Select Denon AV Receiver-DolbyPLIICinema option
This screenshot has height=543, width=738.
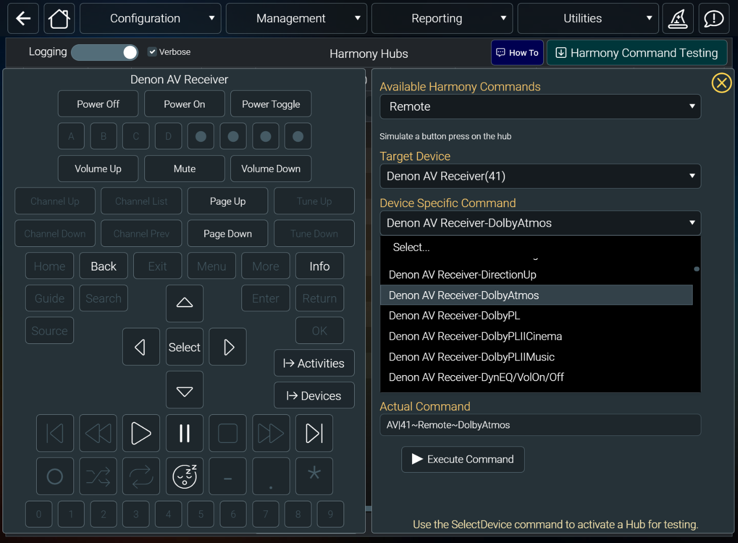536,336
